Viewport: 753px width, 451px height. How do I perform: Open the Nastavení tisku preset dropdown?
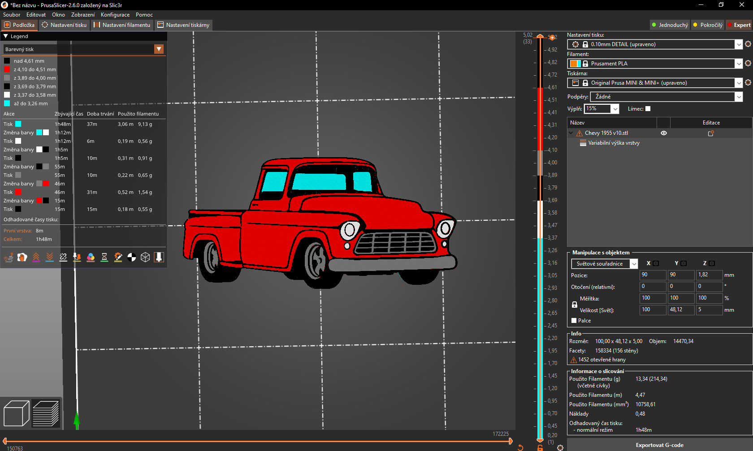(x=655, y=44)
